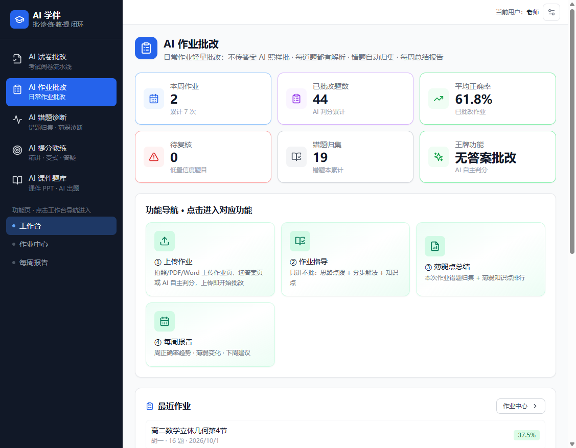Click the clipboard icon beside 最近作业 heading
The height and width of the screenshot is (448, 576).
point(150,406)
